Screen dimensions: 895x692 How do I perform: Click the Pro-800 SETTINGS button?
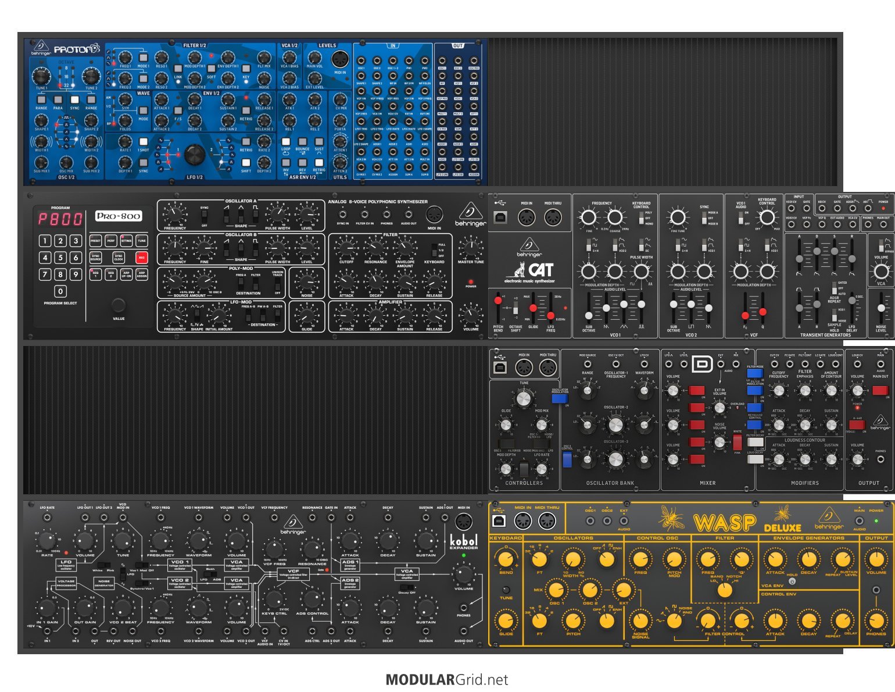[126, 240]
